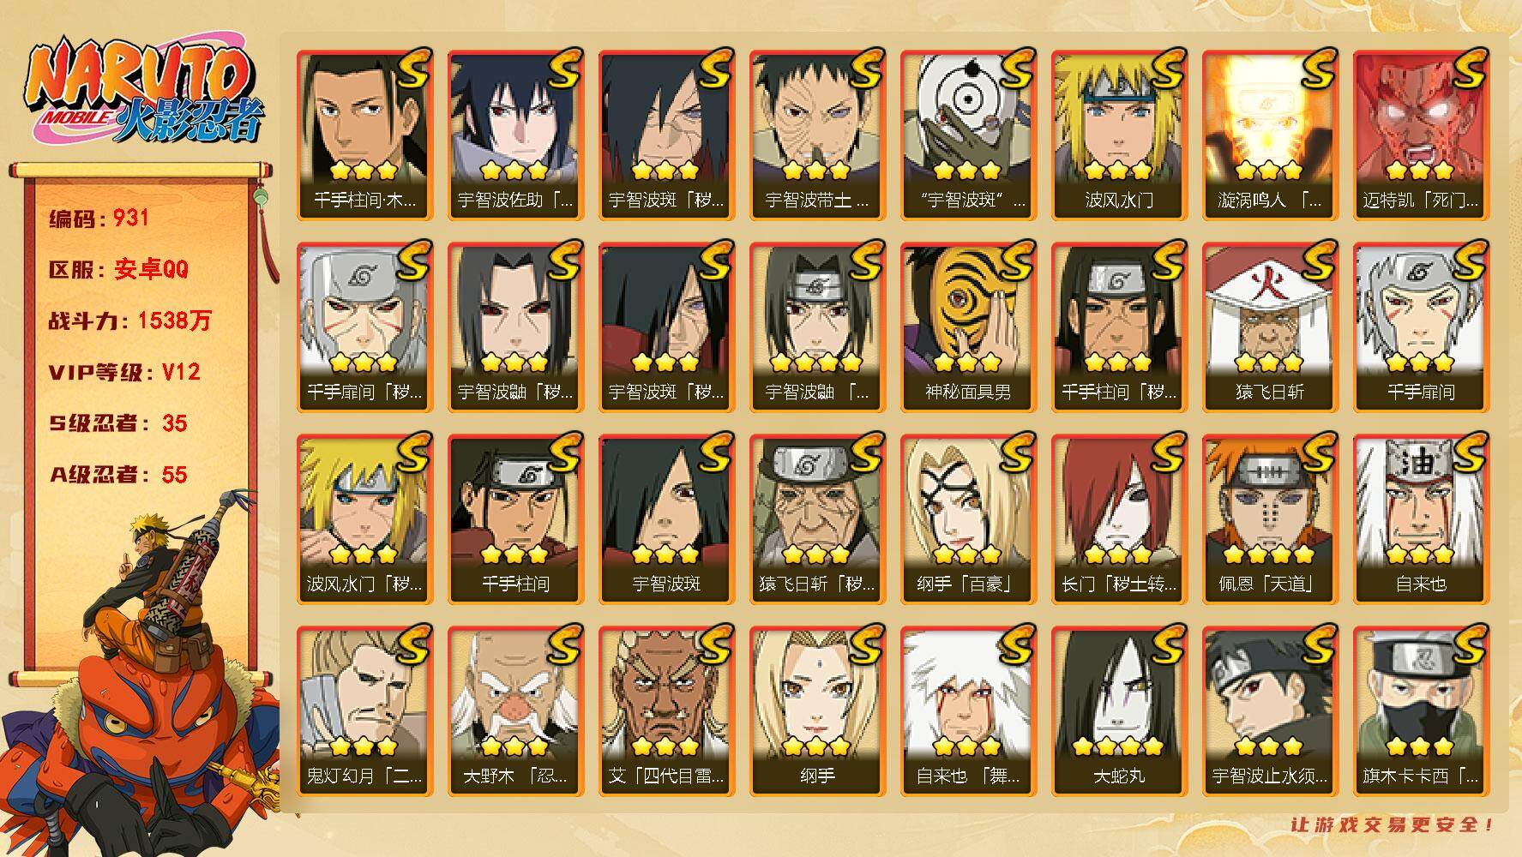Viewport: 1522px width, 857px height.
Task: Click the Naruto Mobile 火影忍者 logo
Action: tap(144, 93)
